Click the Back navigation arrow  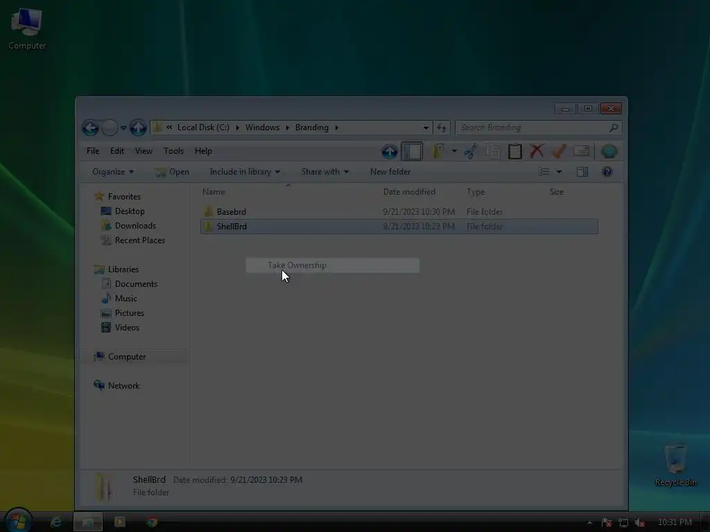pyautogui.click(x=91, y=128)
